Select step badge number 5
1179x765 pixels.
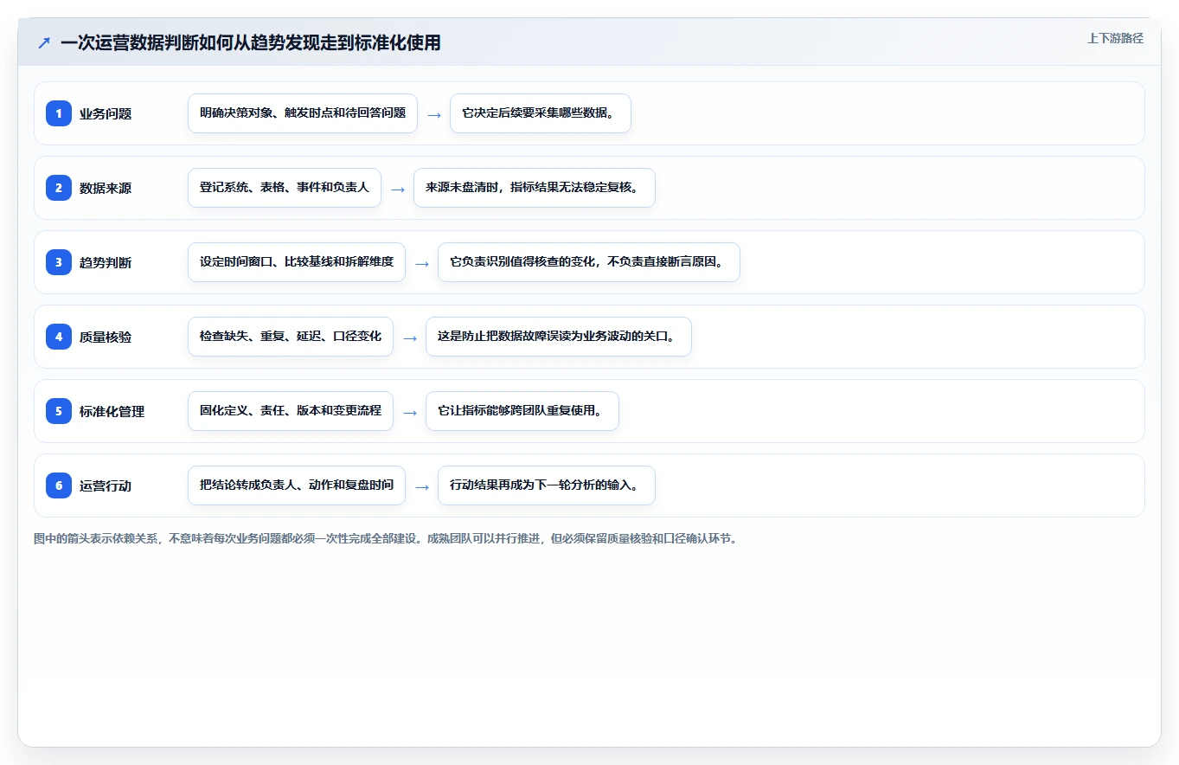pyautogui.click(x=59, y=411)
